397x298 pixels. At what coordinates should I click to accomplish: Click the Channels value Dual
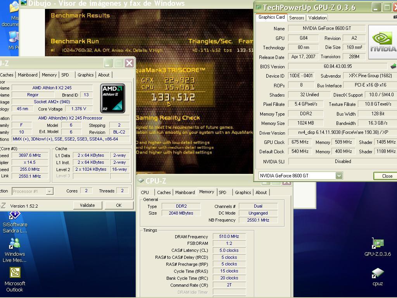coord(258,206)
